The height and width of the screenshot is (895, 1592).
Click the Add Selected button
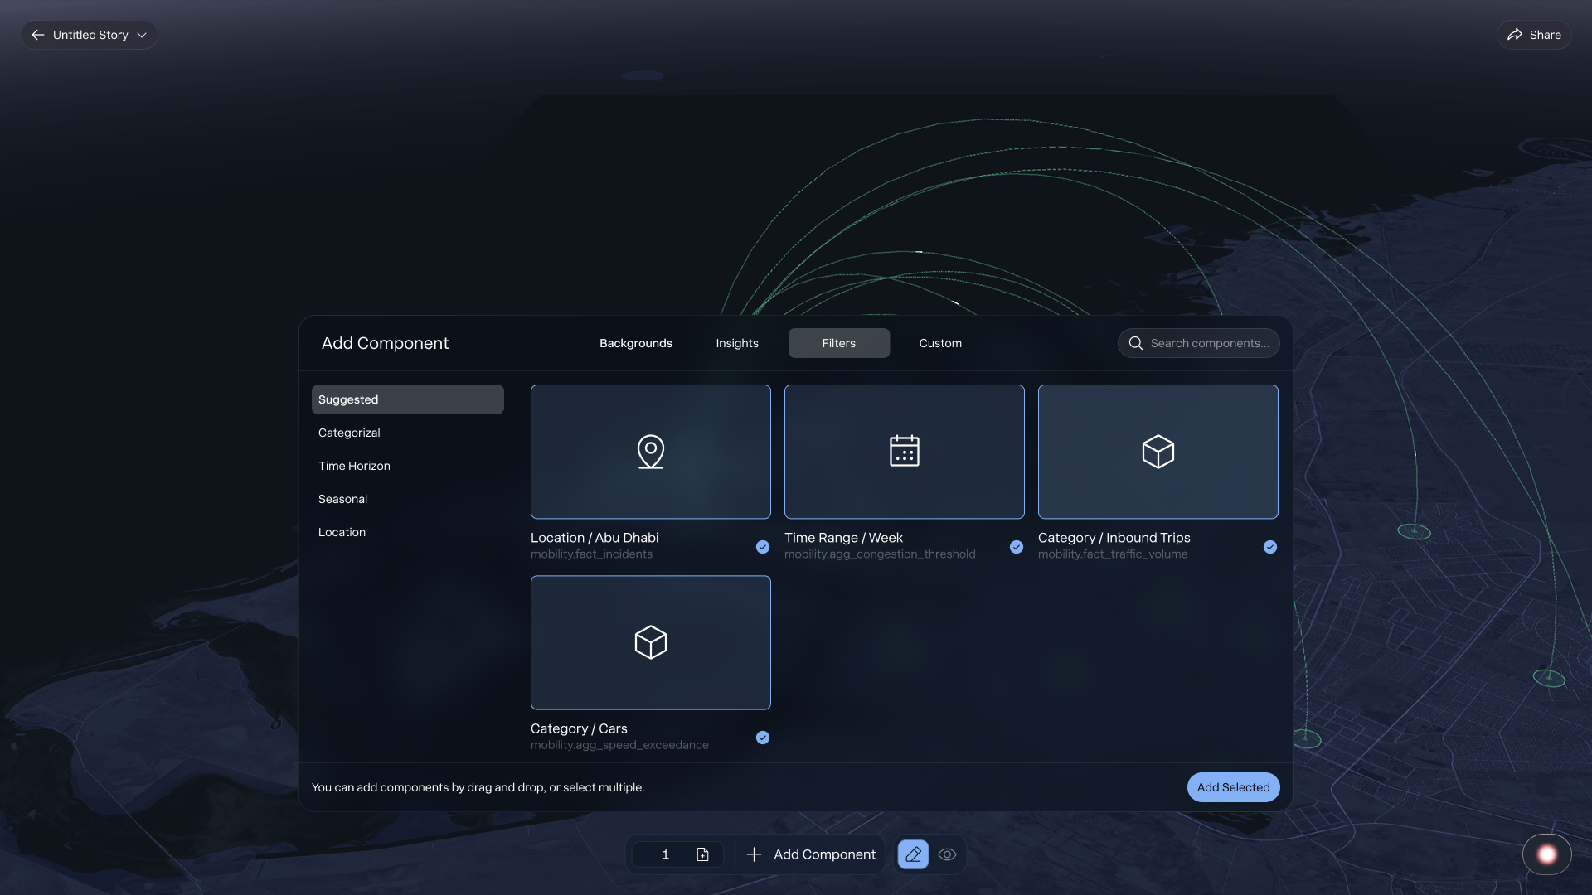[x=1233, y=787]
